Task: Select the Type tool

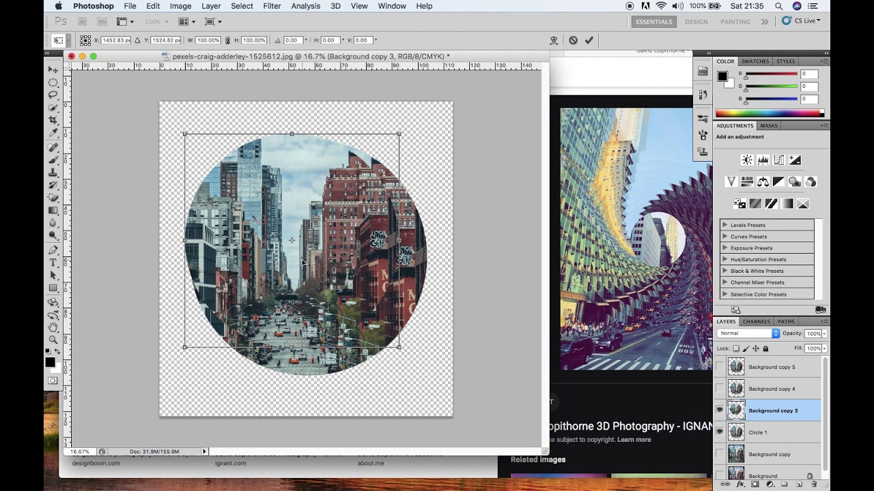Action: tap(53, 263)
